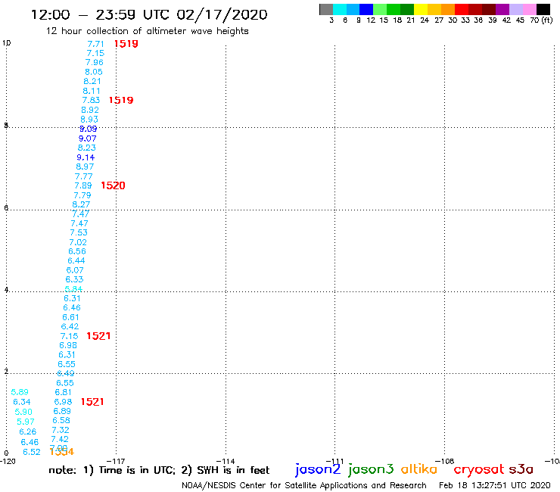Choose the yellow swatch in color scale
Screen dimensions: 560x492
tap(421, 9)
